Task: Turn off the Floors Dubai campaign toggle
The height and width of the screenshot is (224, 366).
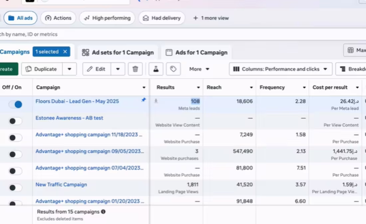Action: coord(15,104)
